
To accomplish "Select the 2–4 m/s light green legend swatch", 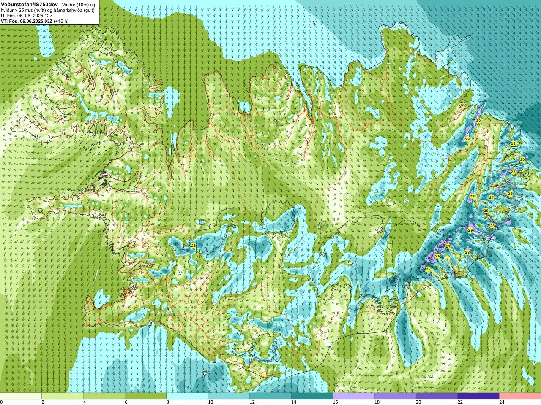I will point(63,396).
